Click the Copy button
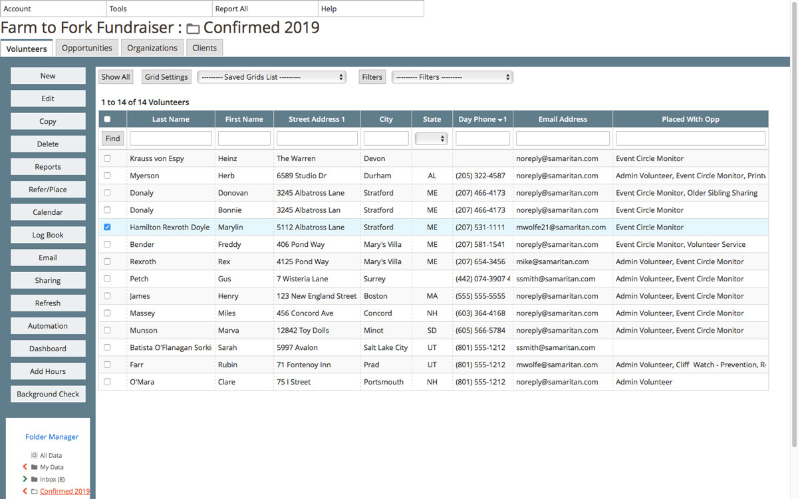This screenshot has width=798, height=499. point(48,121)
